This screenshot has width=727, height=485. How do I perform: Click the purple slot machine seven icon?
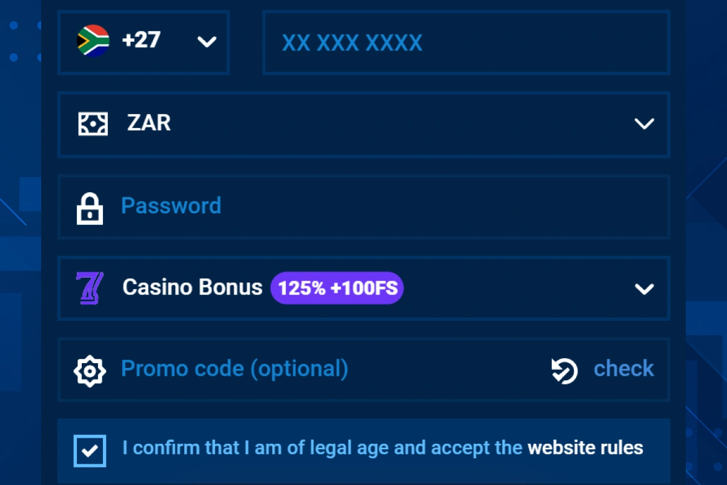[x=88, y=288]
